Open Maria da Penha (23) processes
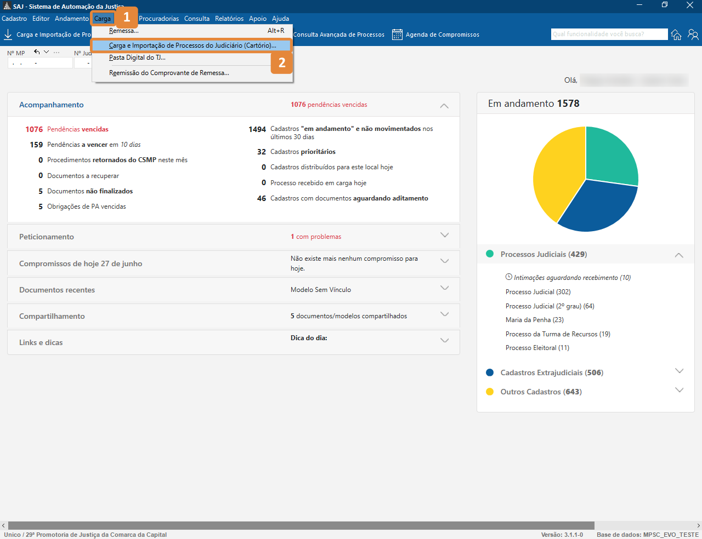Viewport: 702px width, 539px height. click(534, 320)
